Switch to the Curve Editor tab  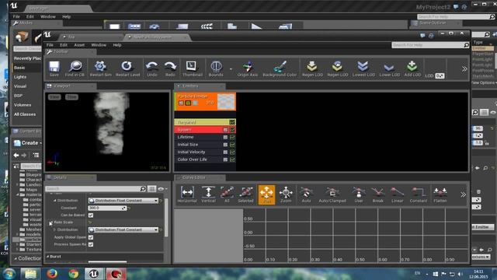point(200,177)
